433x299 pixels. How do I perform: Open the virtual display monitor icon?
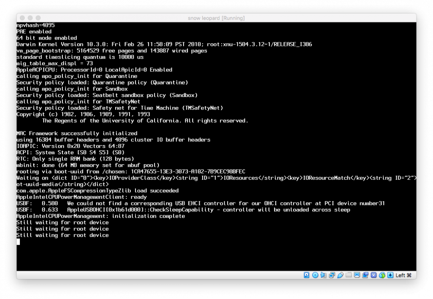tap(357, 275)
